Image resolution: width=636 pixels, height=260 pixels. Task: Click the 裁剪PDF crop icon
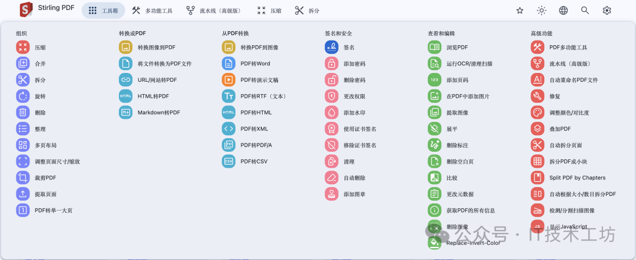pyautogui.click(x=23, y=178)
